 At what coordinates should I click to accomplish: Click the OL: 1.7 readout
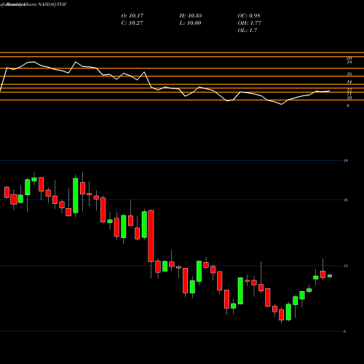coord(248,31)
